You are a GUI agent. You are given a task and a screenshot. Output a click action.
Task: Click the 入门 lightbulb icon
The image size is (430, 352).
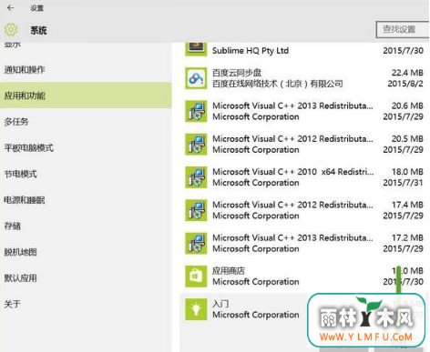[x=196, y=309]
